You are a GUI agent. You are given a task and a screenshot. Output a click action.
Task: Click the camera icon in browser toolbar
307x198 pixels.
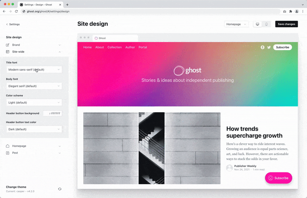point(284,11)
